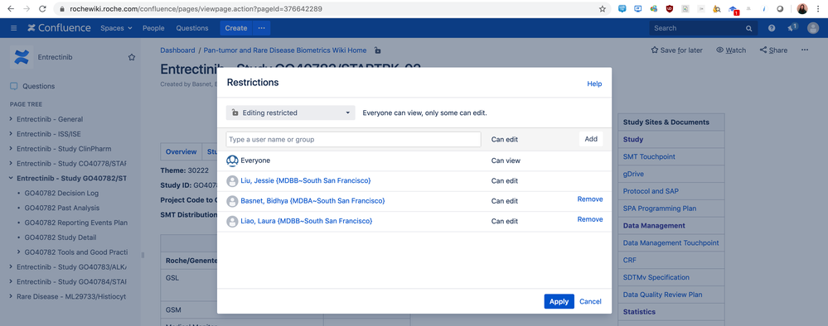
Task: Open Pan-tumor and Rare Disease Biometrics Wiki Home
Action: (285, 50)
